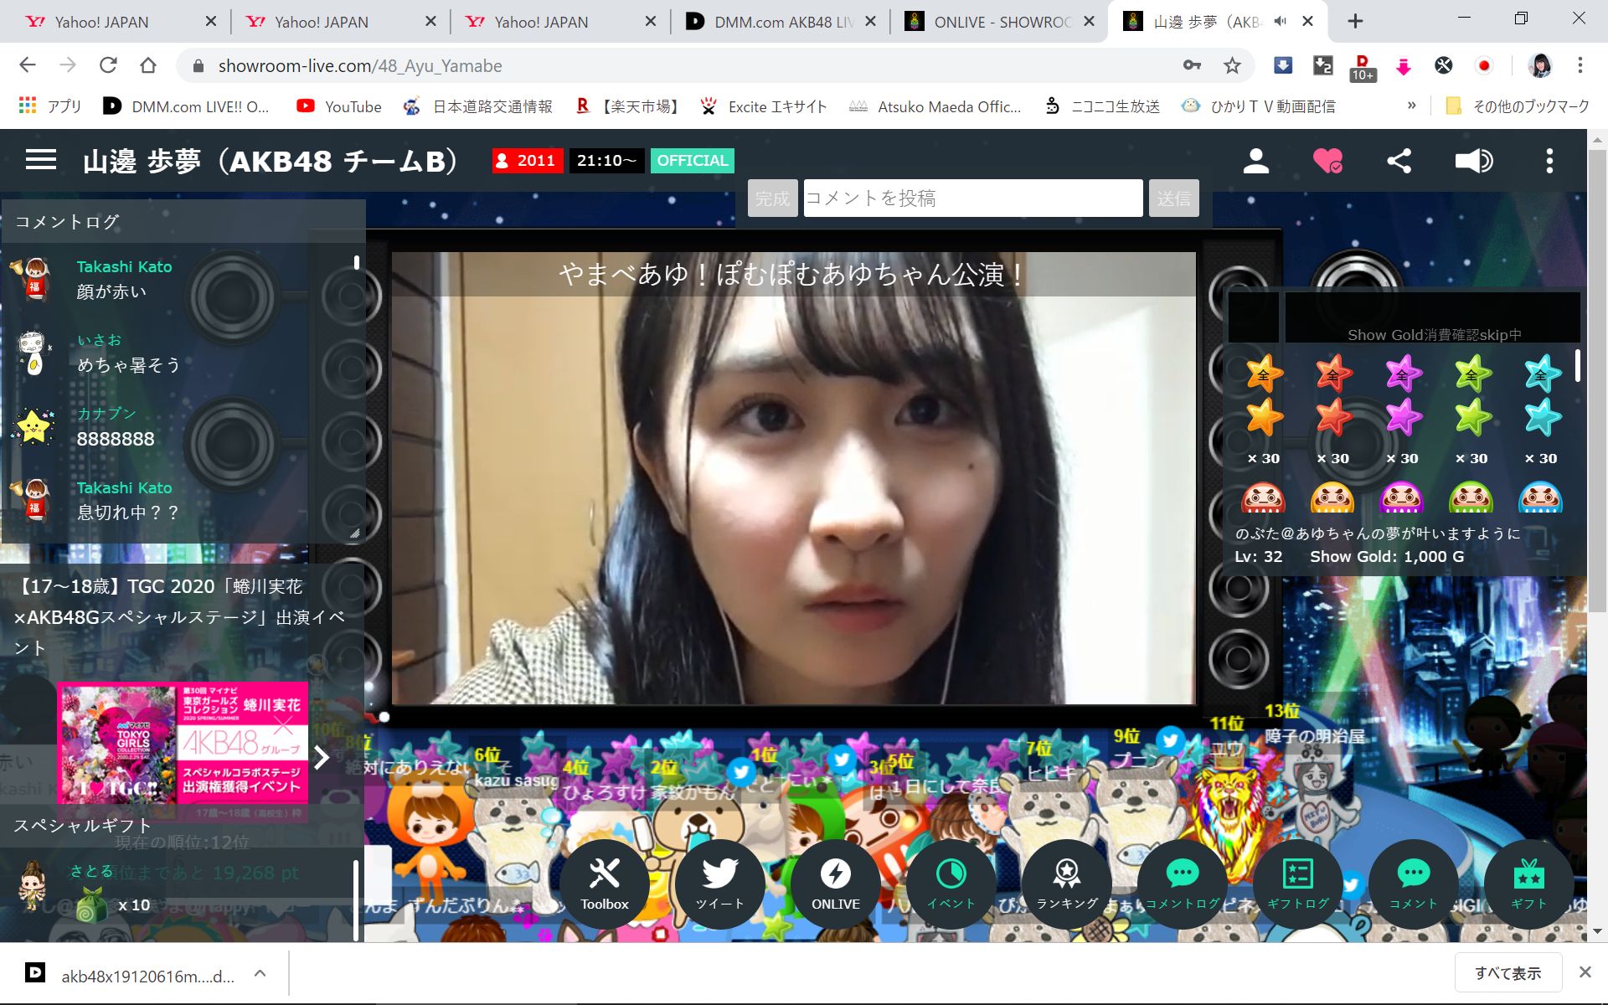1608x1005 pixels.
Task: Click the address bar URL
Action: [360, 65]
